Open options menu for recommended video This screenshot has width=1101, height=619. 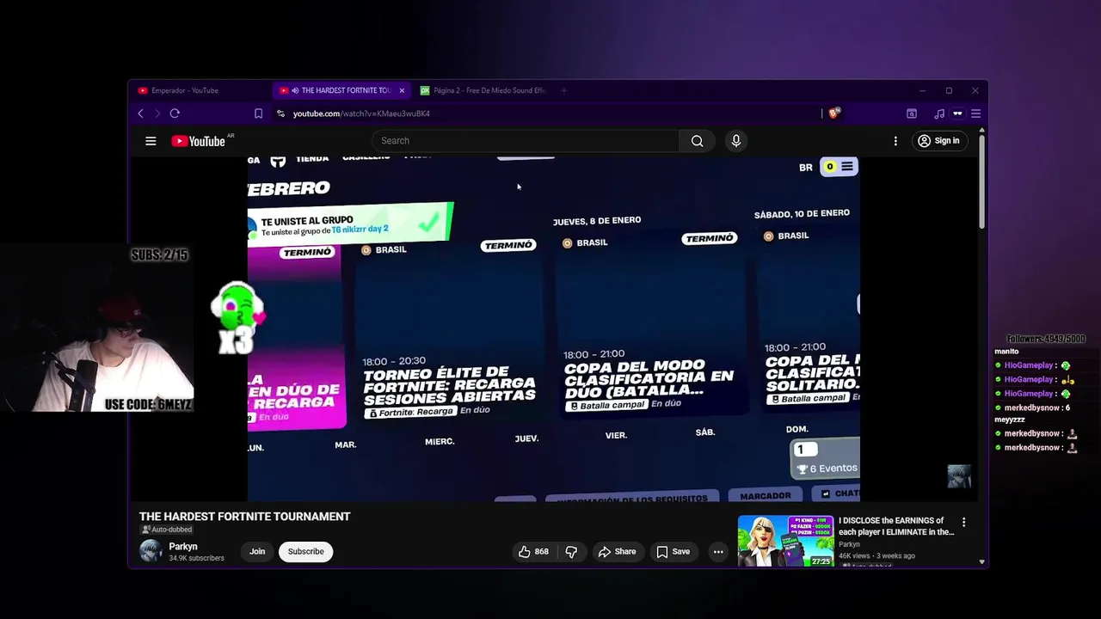click(963, 522)
